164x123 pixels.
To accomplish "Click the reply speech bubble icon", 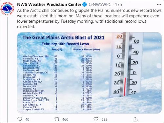I will pos(20,119).
